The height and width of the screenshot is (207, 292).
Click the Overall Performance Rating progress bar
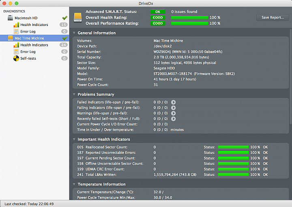(189, 23)
